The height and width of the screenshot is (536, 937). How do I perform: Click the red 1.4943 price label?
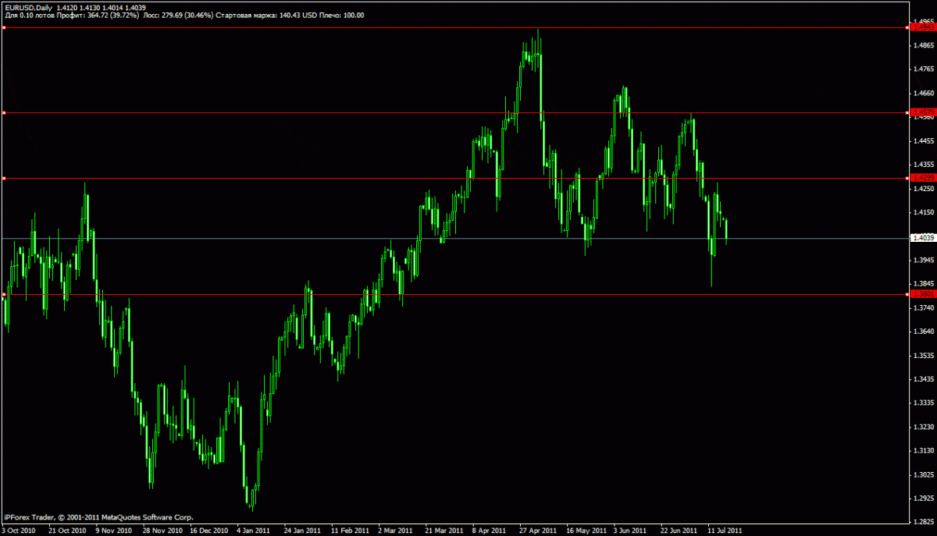[921, 27]
